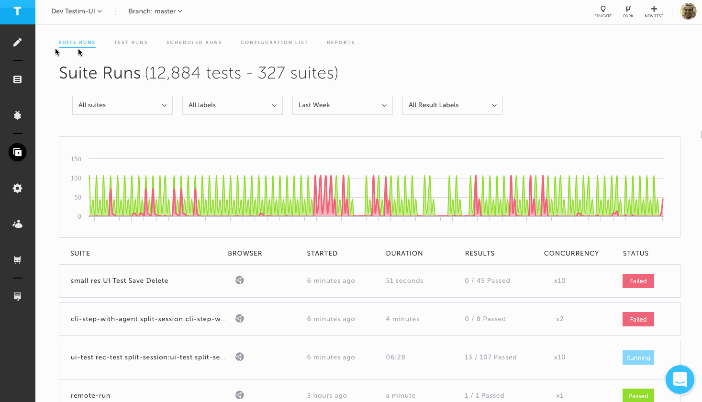Image resolution: width=702 pixels, height=402 pixels.
Task: Click the bug icon in sidebar
Action: click(x=17, y=115)
